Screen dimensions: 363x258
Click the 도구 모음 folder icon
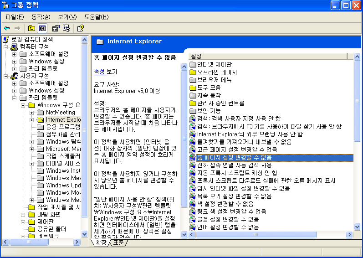(x=193, y=88)
